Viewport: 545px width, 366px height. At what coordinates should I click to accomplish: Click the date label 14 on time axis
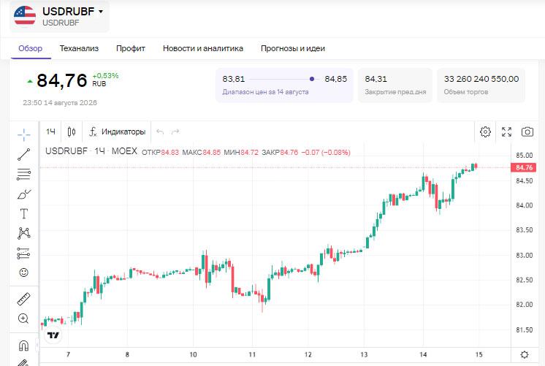pyautogui.click(x=423, y=354)
